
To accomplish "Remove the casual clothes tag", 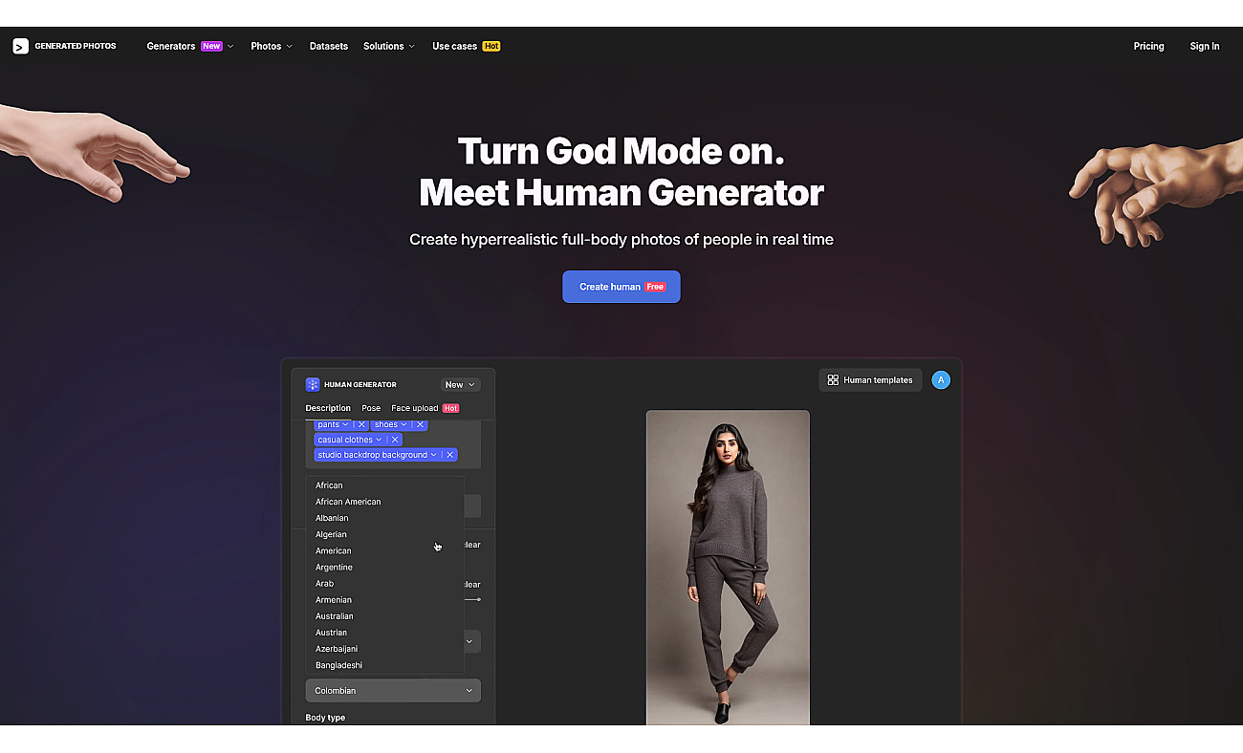I will [x=395, y=440].
